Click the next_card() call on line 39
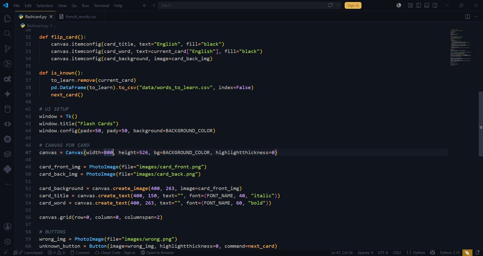This screenshot has width=483, height=256. [67, 95]
